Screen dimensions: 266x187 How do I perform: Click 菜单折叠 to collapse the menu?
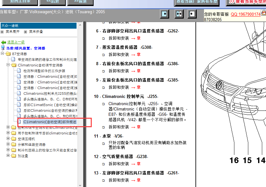(36, 31)
